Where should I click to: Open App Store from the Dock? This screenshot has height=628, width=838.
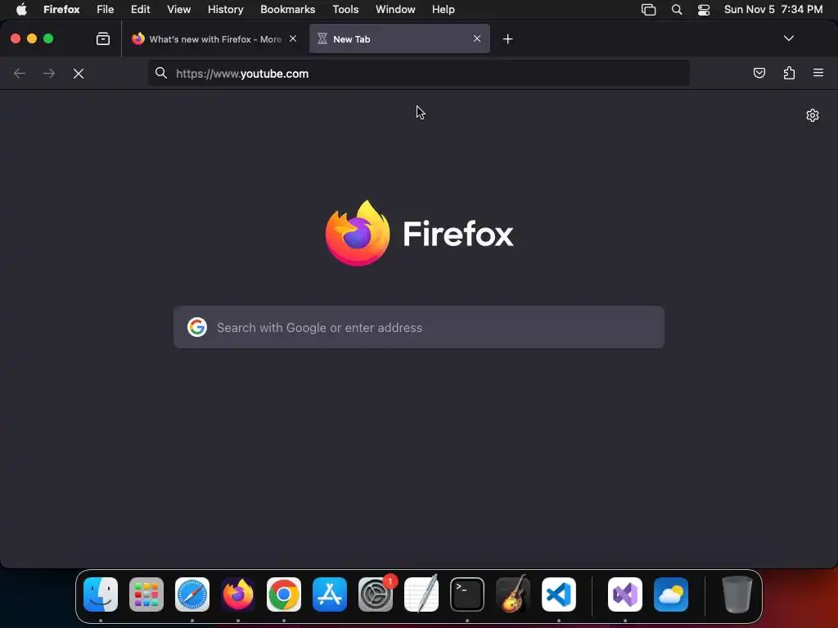(x=330, y=594)
